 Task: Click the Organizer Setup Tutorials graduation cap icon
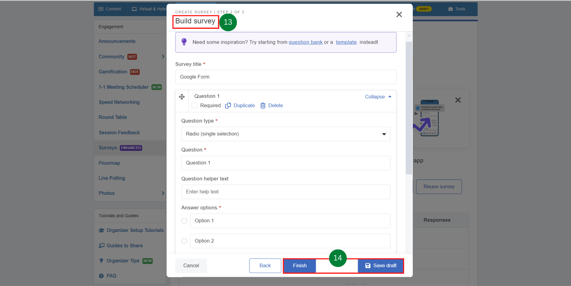(x=101, y=230)
